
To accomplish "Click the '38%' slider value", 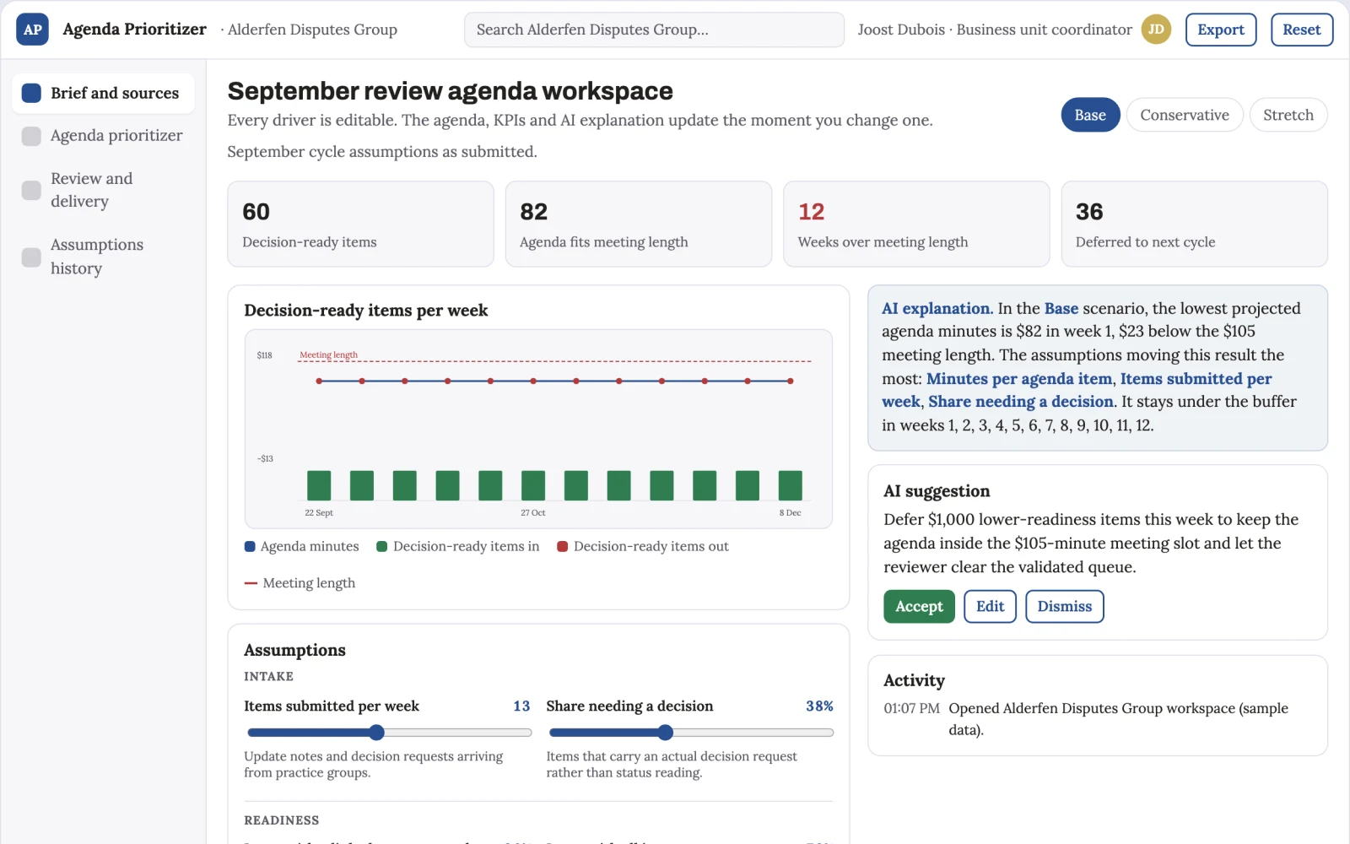I will [x=819, y=706].
